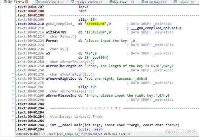Follow the DATA XREF _main+15 reference
Viewport: 199px width, 137px height.
point(152,32)
